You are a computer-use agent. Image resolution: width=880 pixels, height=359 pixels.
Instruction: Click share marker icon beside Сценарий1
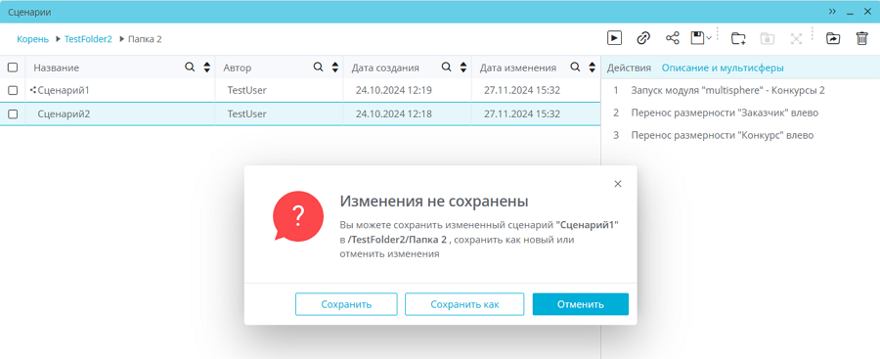tap(33, 89)
